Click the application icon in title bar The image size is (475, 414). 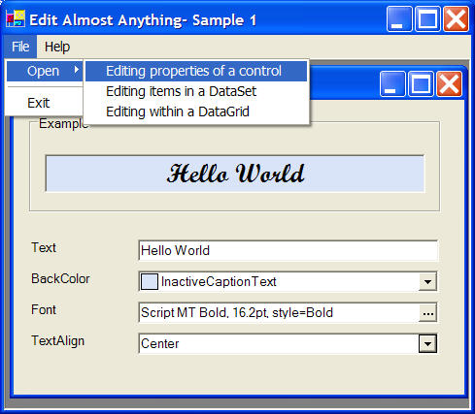tap(16, 19)
